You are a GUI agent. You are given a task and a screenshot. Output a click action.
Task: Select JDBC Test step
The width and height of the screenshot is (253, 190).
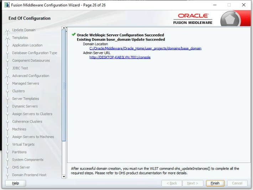(x=20, y=68)
